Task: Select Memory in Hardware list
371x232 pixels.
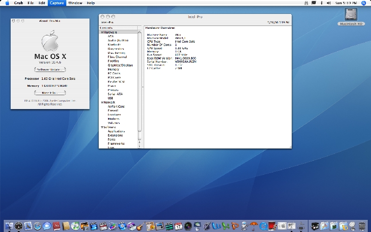Action: tap(113, 69)
